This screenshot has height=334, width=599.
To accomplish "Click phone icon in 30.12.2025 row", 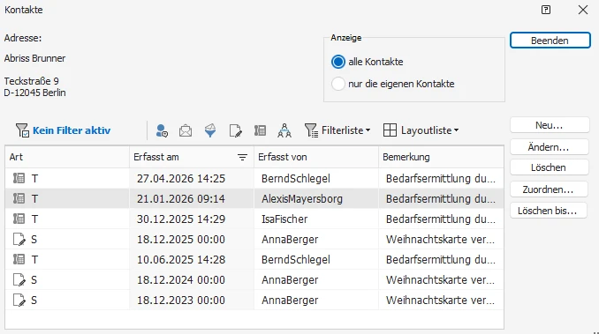I will [x=19, y=219].
